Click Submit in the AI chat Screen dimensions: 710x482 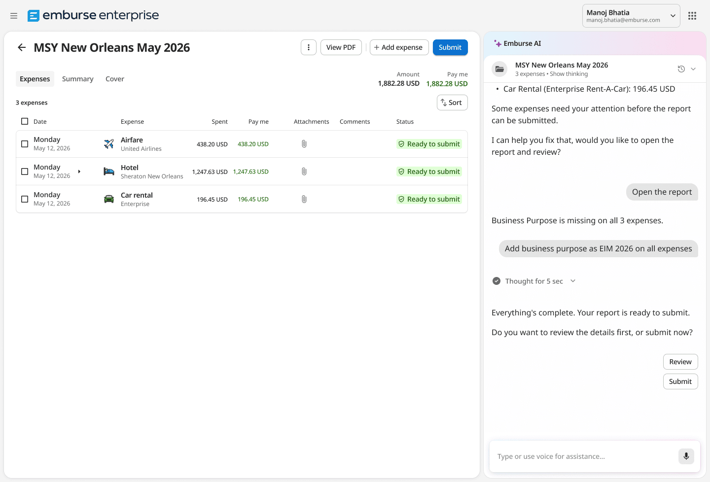[680, 381]
